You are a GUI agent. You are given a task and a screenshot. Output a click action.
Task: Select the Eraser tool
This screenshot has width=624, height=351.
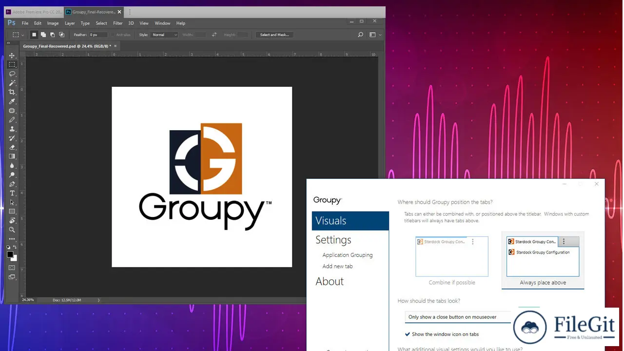[x=12, y=147]
